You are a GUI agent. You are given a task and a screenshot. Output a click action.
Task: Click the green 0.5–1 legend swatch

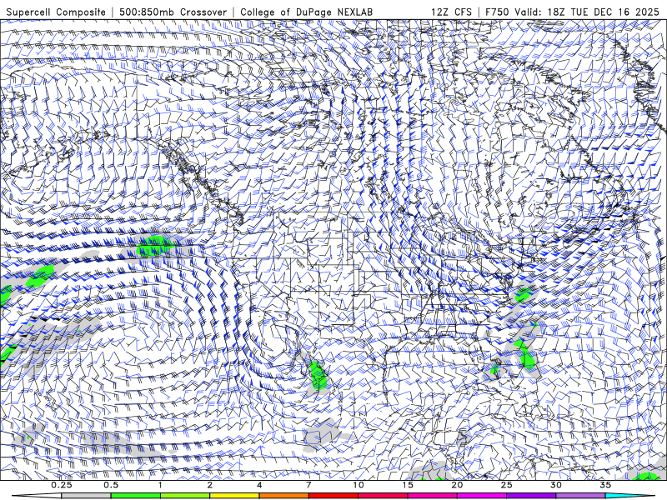point(136,496)
